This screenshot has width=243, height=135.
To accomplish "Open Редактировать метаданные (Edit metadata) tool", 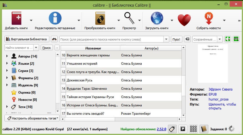I will point(55,18).
